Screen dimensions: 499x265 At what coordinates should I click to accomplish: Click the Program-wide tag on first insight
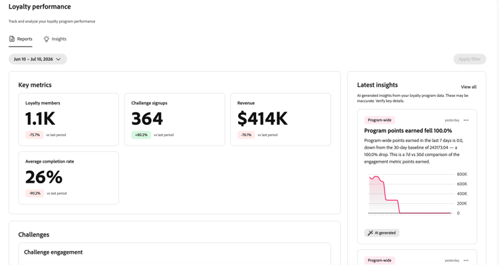pyautogui.click(x=379, y=120)
